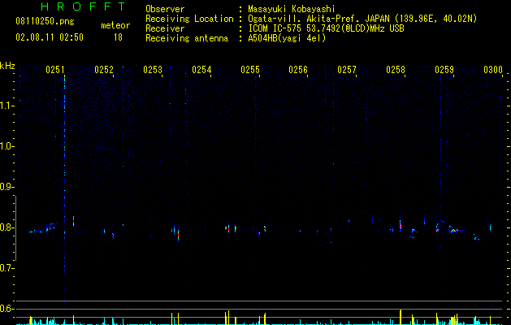511x325 pixels.
Task: Click the meteor label
Action: [115, 25]
